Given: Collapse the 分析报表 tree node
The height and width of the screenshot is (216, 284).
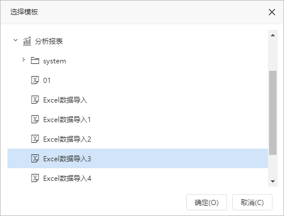Looking at the screenshot, I should [x=16, y=40].
